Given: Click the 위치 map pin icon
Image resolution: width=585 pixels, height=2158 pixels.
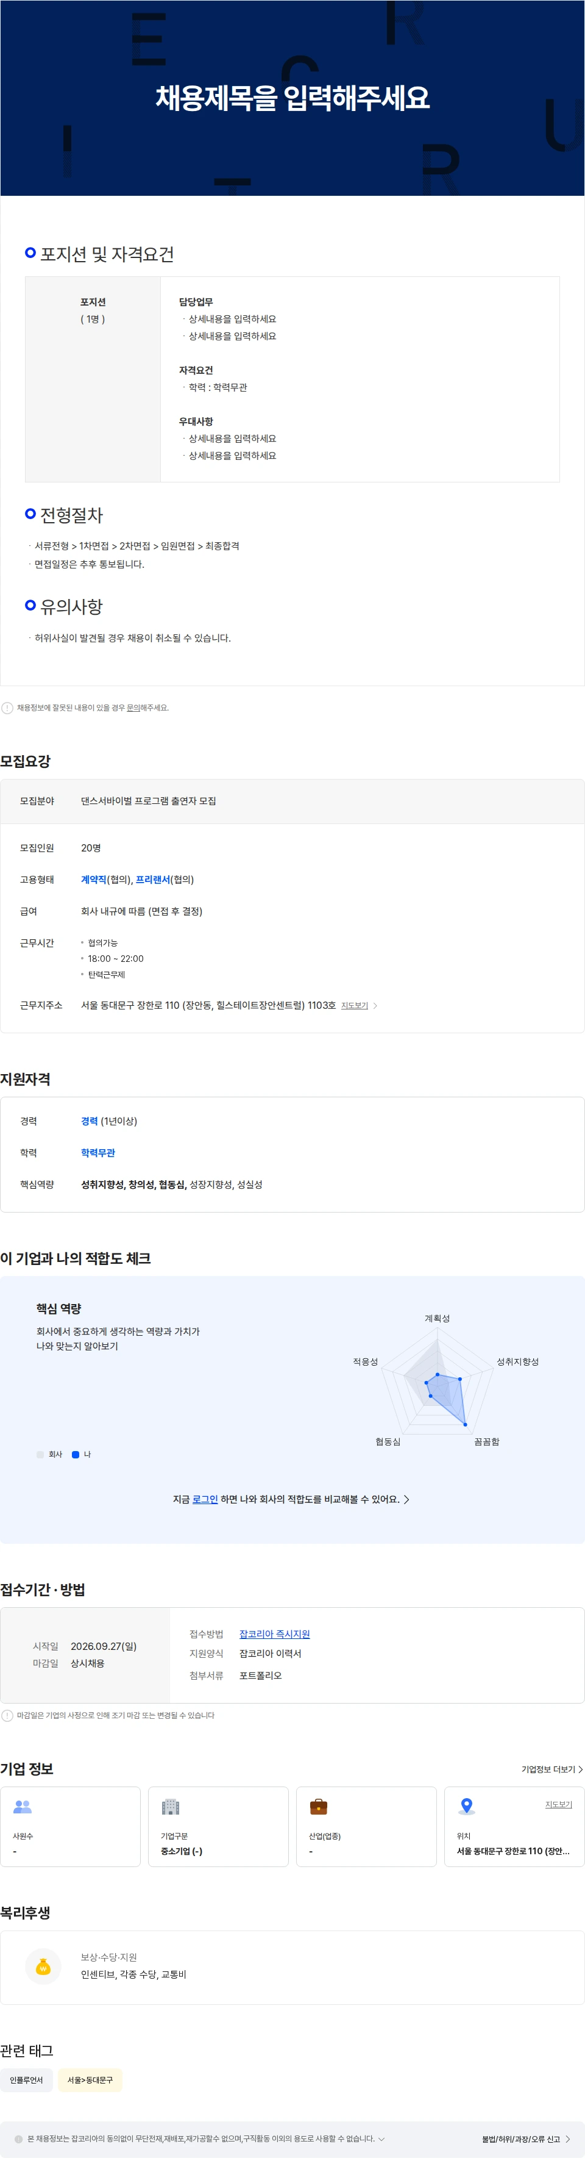Looking at the screenshot, I should [467, 1807].
